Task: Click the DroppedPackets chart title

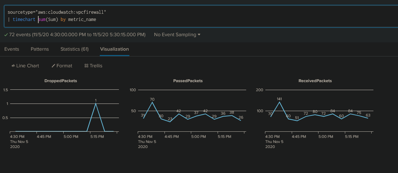Action: (x=61, y=81)
